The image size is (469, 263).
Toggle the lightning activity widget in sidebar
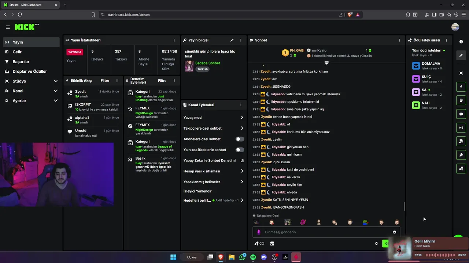(461, 87)
